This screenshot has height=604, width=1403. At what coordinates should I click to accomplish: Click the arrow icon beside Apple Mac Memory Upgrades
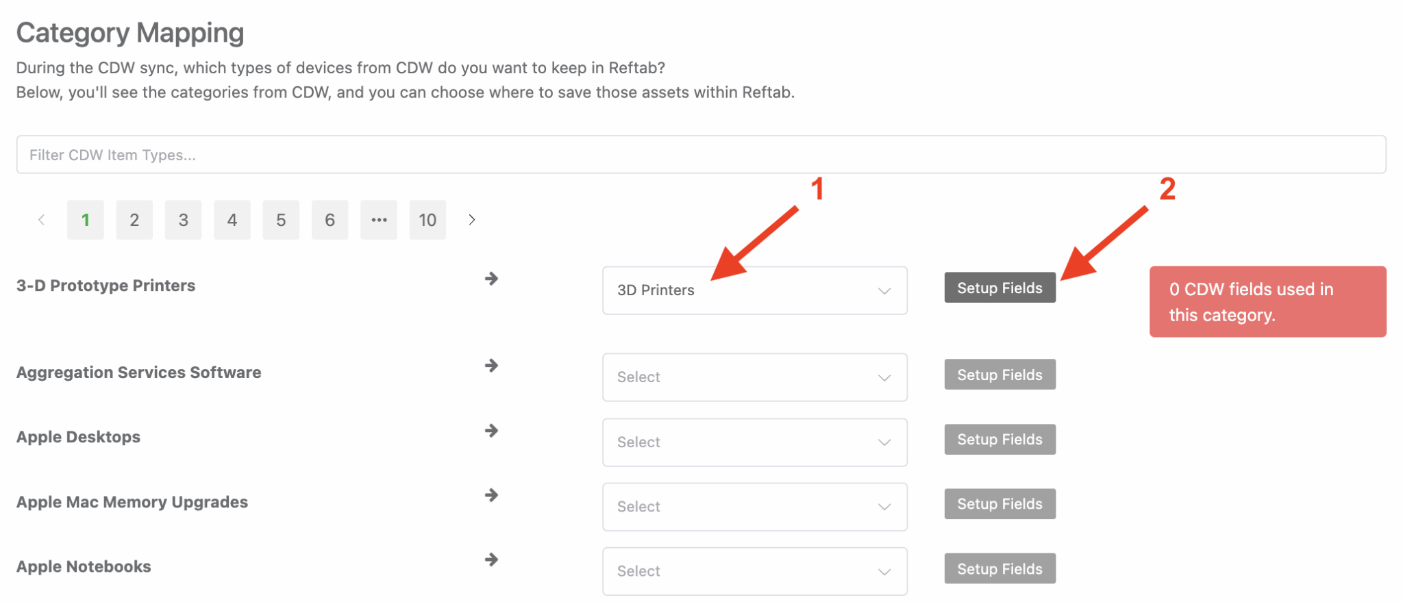[x=491, y=495]
